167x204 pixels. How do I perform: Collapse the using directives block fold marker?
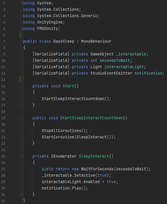[21, 3]
